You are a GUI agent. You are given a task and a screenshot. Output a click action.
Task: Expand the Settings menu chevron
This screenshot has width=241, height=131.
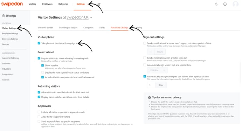click(87, 4)
